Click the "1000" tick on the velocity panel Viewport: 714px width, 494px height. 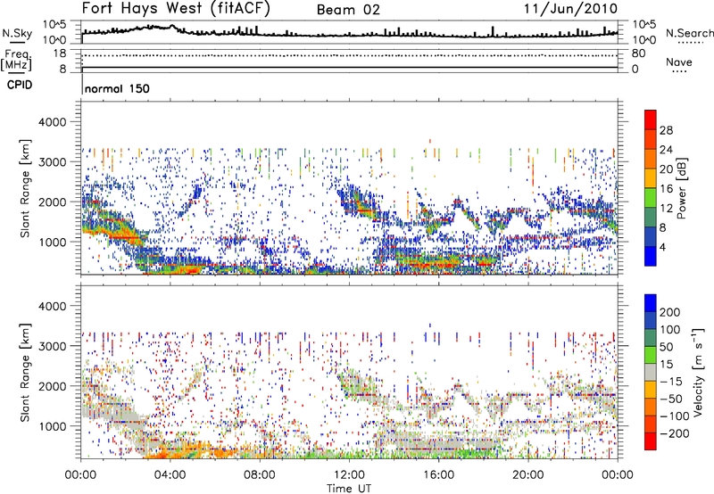(53, 426)
